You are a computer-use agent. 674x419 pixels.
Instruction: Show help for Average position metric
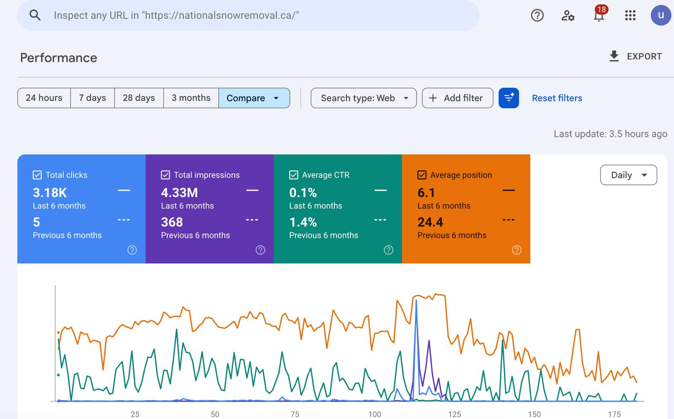(x=516, y=250)
